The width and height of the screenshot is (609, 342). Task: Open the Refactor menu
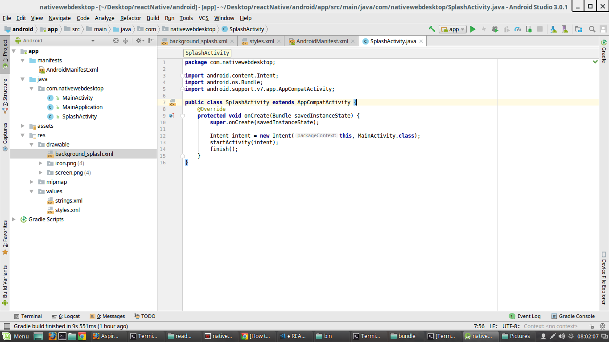131,18
